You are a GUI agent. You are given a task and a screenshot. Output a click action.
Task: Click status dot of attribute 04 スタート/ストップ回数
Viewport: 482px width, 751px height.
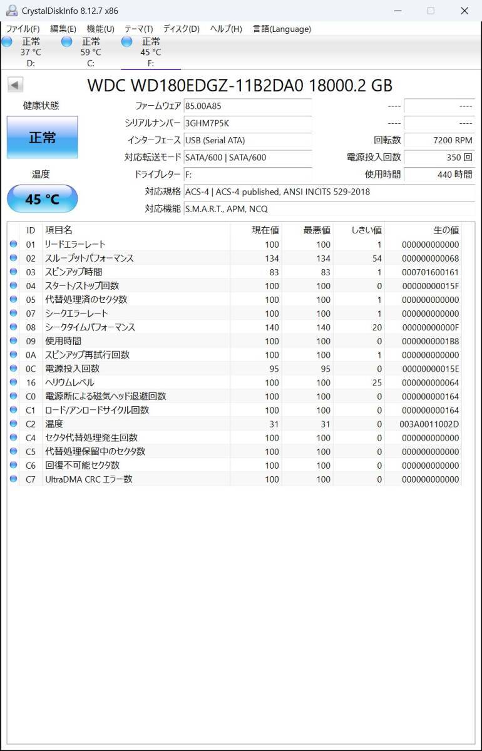13,285
